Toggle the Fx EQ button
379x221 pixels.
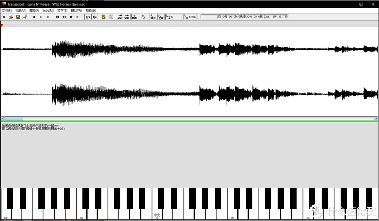coord(161,17)
